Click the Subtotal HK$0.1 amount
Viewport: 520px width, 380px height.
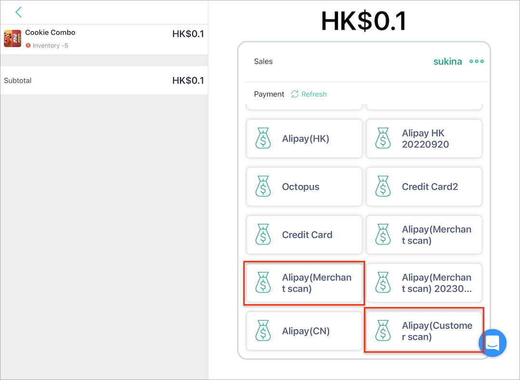(x=188, y=80)
